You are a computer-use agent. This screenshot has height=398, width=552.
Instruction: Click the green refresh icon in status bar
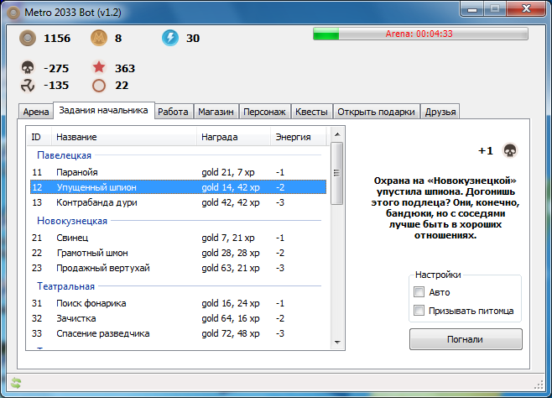(x=15, y=382)
